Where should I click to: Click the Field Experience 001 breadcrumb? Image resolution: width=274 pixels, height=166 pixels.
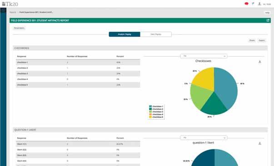[x=36, y=12]
